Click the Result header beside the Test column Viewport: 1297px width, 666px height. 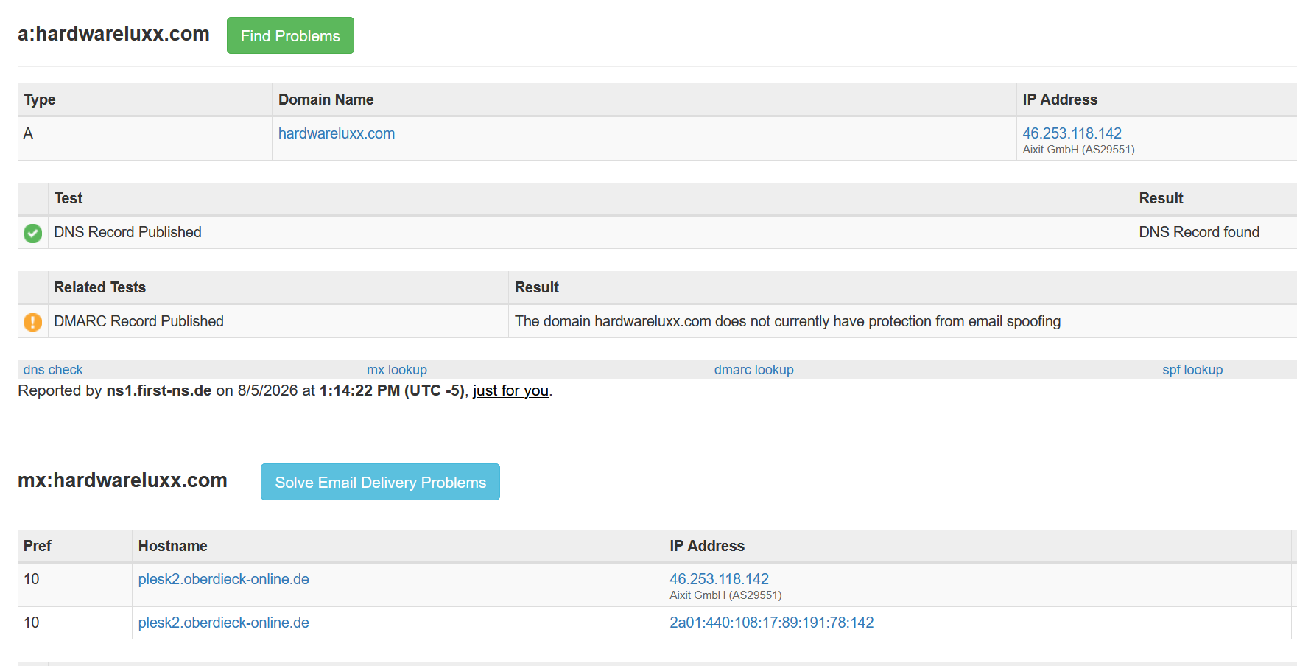coord(1161,198)
